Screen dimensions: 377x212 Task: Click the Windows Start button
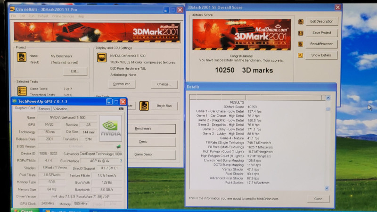(25, 211)
